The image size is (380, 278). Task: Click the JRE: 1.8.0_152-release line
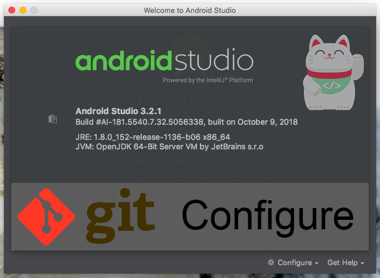(153, 137)
